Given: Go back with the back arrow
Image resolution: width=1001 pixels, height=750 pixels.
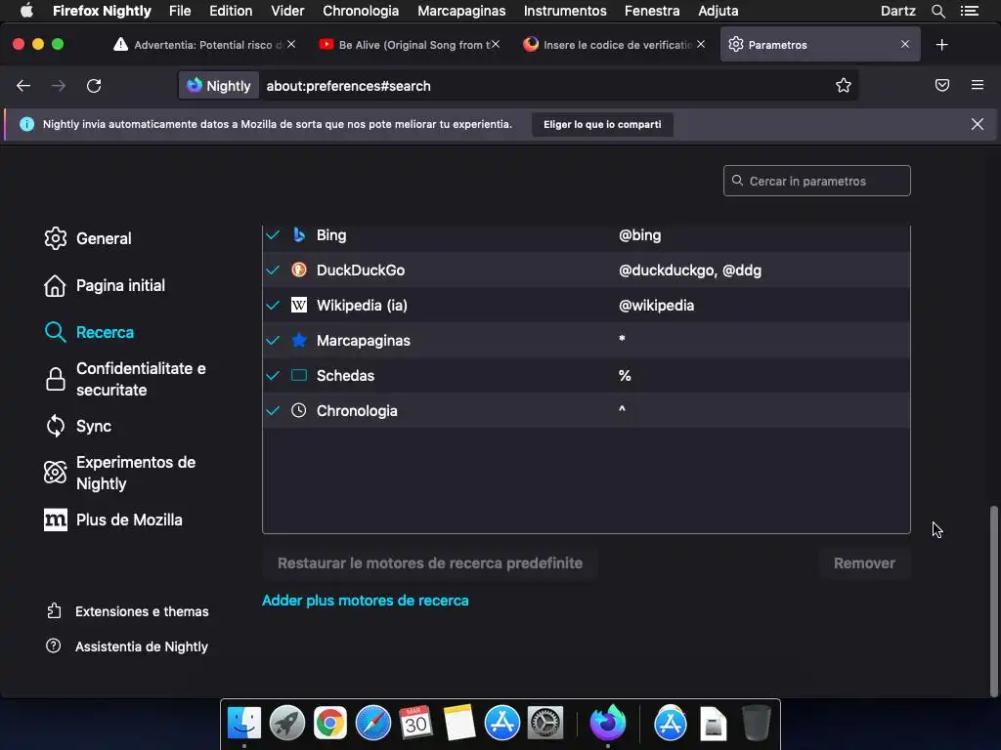Looking at the screenshot, I should 23,86.
